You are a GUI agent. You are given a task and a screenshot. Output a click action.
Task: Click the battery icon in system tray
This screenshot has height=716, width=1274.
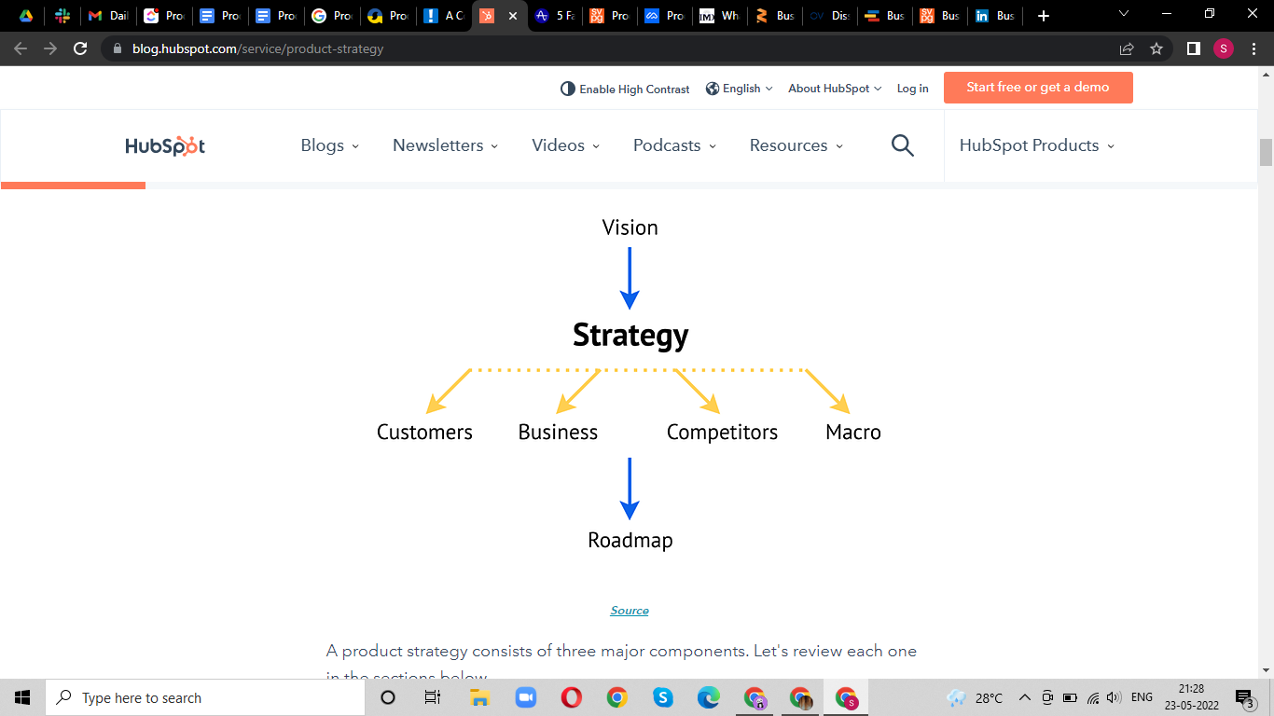click(1070, 697)
